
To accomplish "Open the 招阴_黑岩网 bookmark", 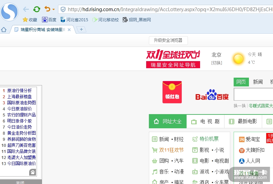I will [x=137, y=20].
